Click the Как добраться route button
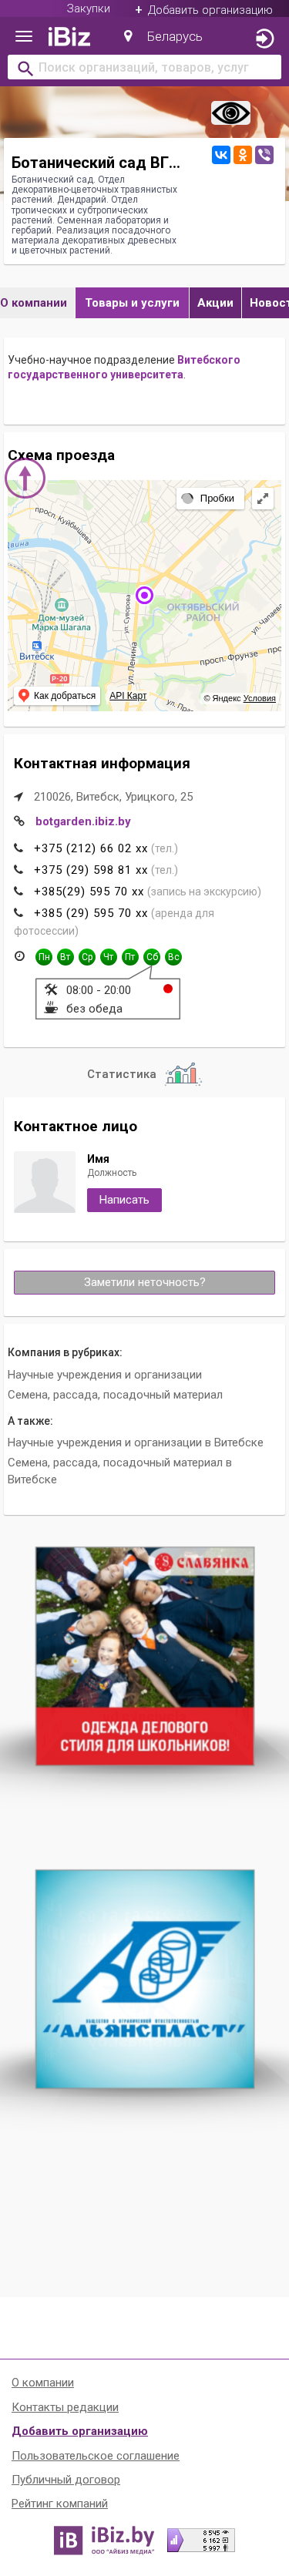 [58, 696]
